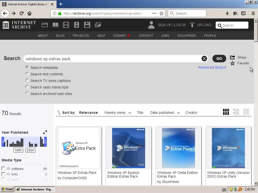Switch to tile grid view
The height and width of the screenshot is (193, 258).
click(x=226, y=112)
